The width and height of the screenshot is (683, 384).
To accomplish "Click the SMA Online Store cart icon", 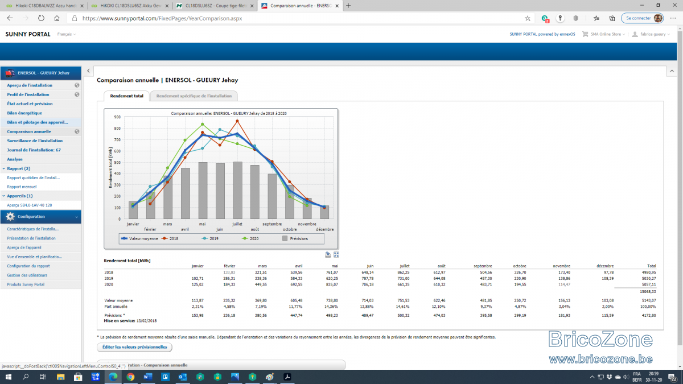I will point(585,34).
